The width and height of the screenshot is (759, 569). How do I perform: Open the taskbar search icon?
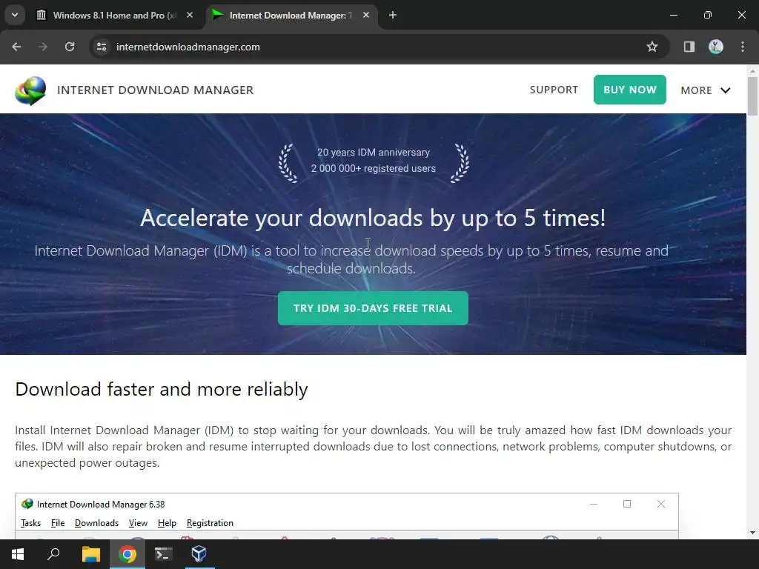click(53, 554)
